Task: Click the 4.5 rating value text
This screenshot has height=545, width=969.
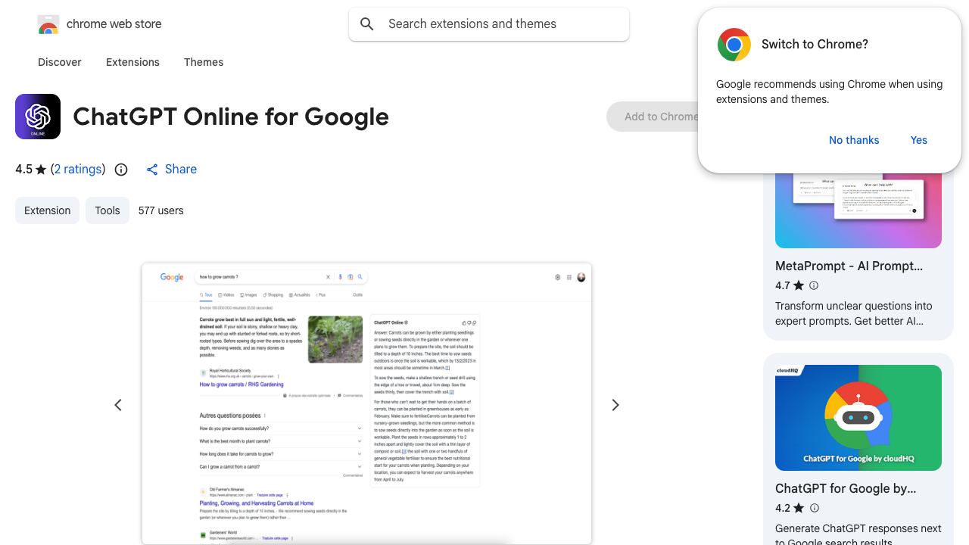Action: [24, 170]
